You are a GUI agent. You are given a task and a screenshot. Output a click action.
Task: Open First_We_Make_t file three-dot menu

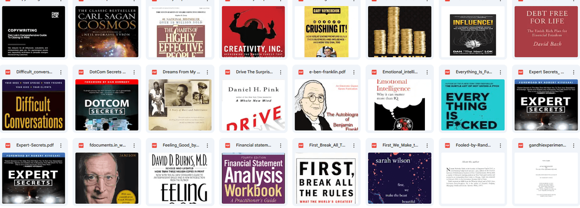pos(427,145)
